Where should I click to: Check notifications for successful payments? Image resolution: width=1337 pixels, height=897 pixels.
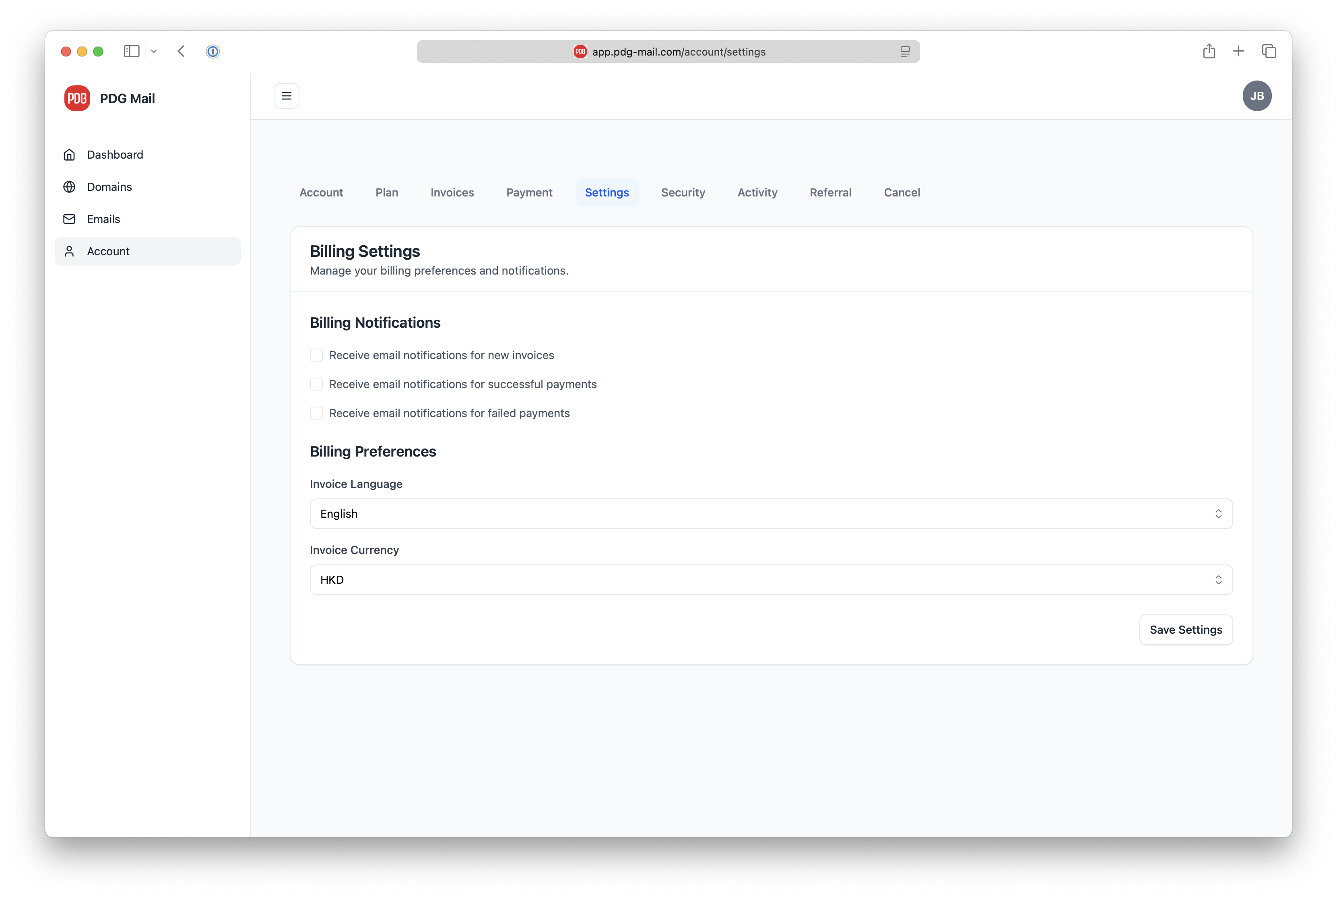pos(317,384)
